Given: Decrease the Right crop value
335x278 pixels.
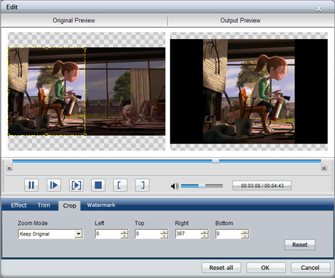Looking at the screenshot, I should pyautogui.click(x=204, y=236).
